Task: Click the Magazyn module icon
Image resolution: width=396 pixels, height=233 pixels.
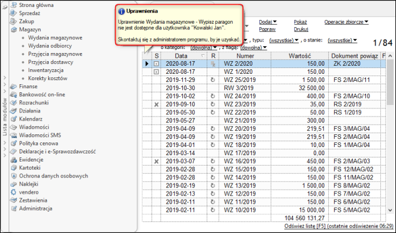Action: click(14, 29)
